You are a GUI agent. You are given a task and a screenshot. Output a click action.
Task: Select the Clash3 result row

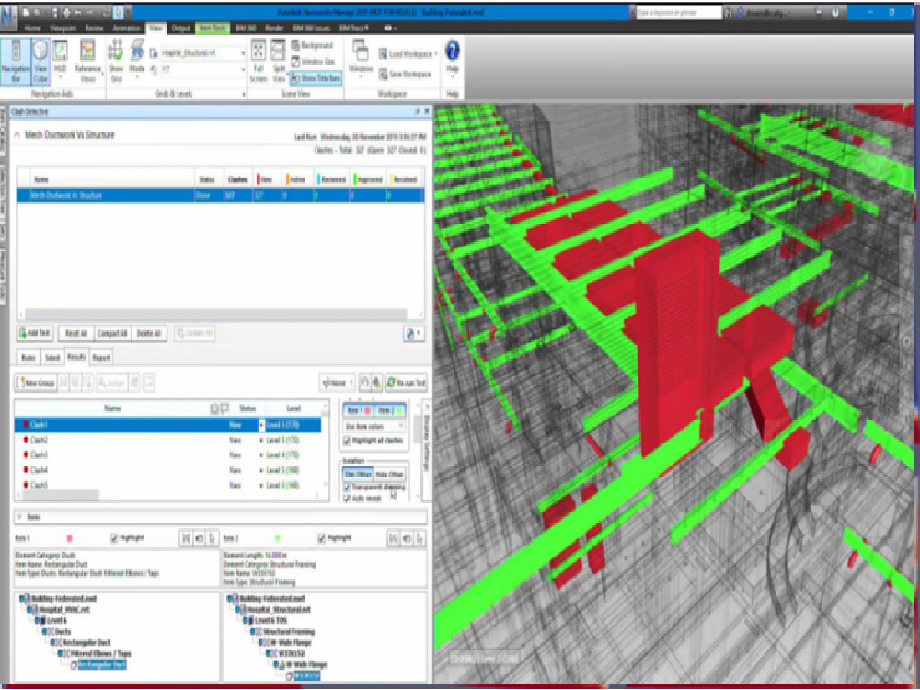(x=167, y=455)
